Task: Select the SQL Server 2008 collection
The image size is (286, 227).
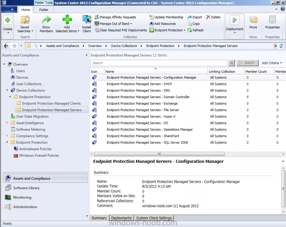Action: click(188, 142)
